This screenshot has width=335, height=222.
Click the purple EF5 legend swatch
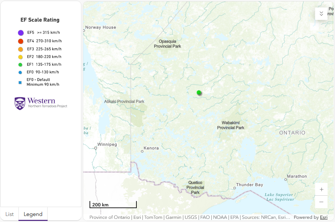[21, 33]
